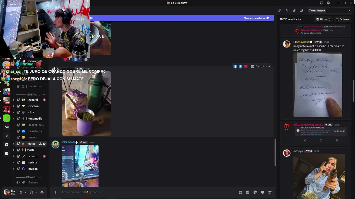Click the upload plus button in message bar
The height and width of the screenshot is (199, 355).
pos(55,192)
